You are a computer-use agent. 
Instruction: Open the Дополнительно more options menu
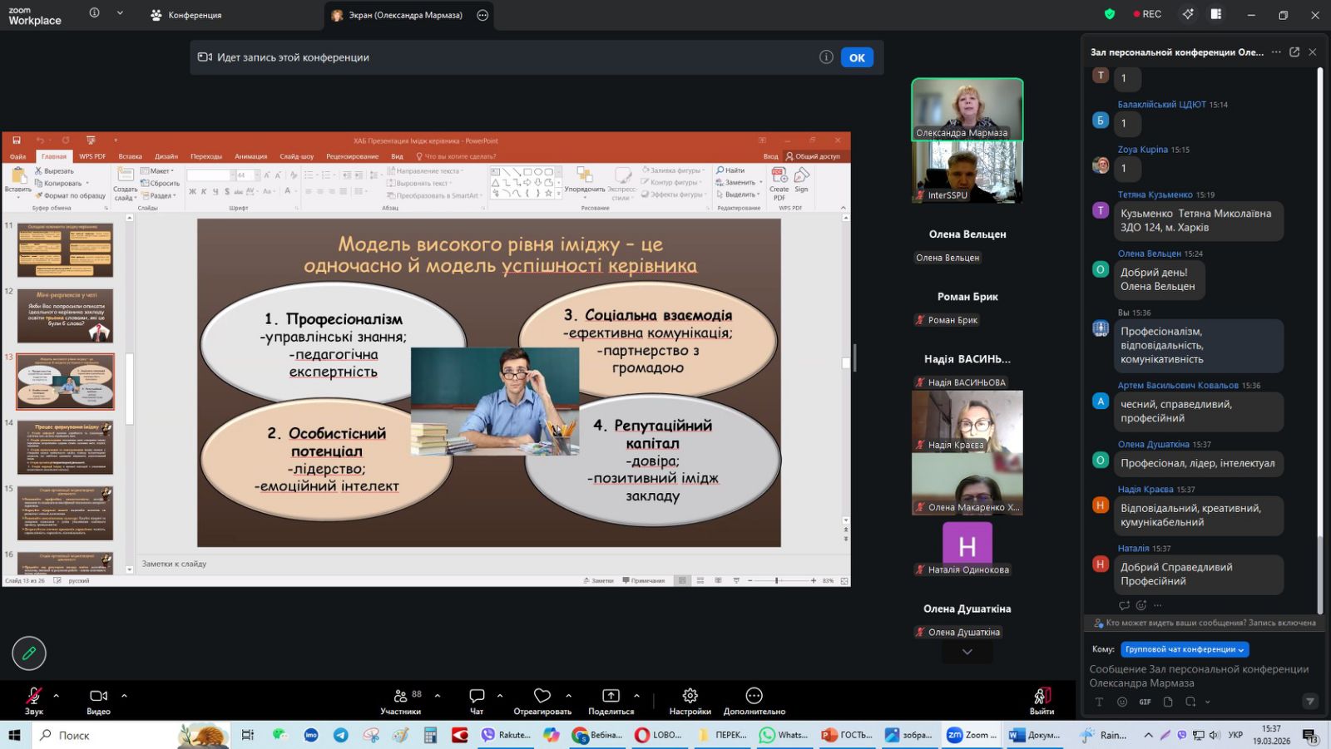click(754, 696)
